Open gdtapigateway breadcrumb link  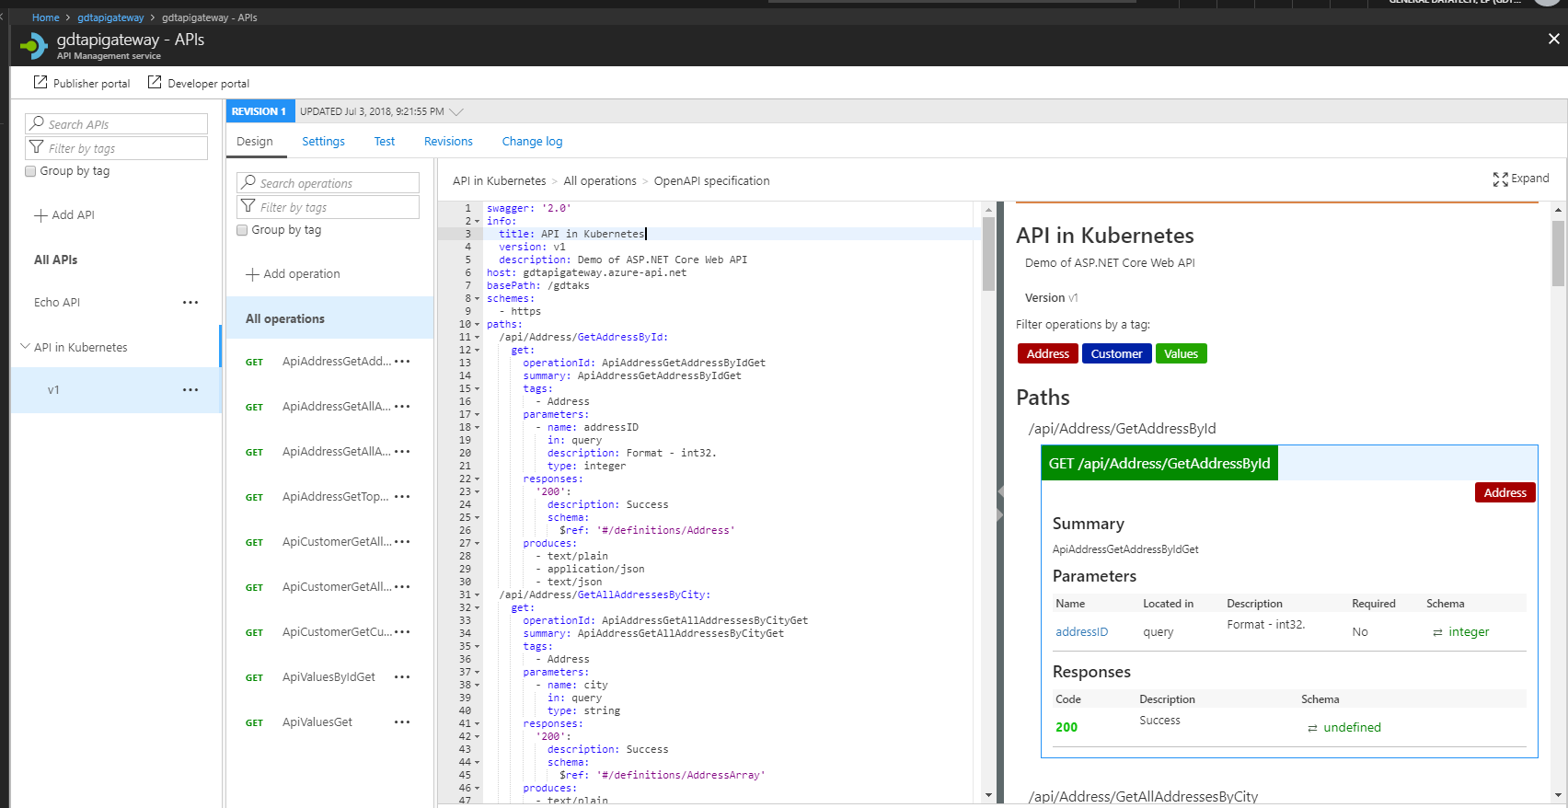pyautogui.click(x=110, y=17)
